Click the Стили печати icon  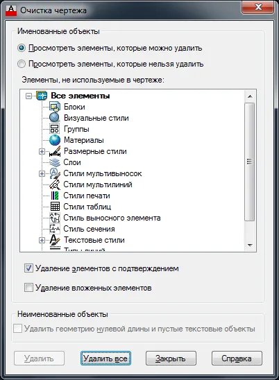click(55, 196)
